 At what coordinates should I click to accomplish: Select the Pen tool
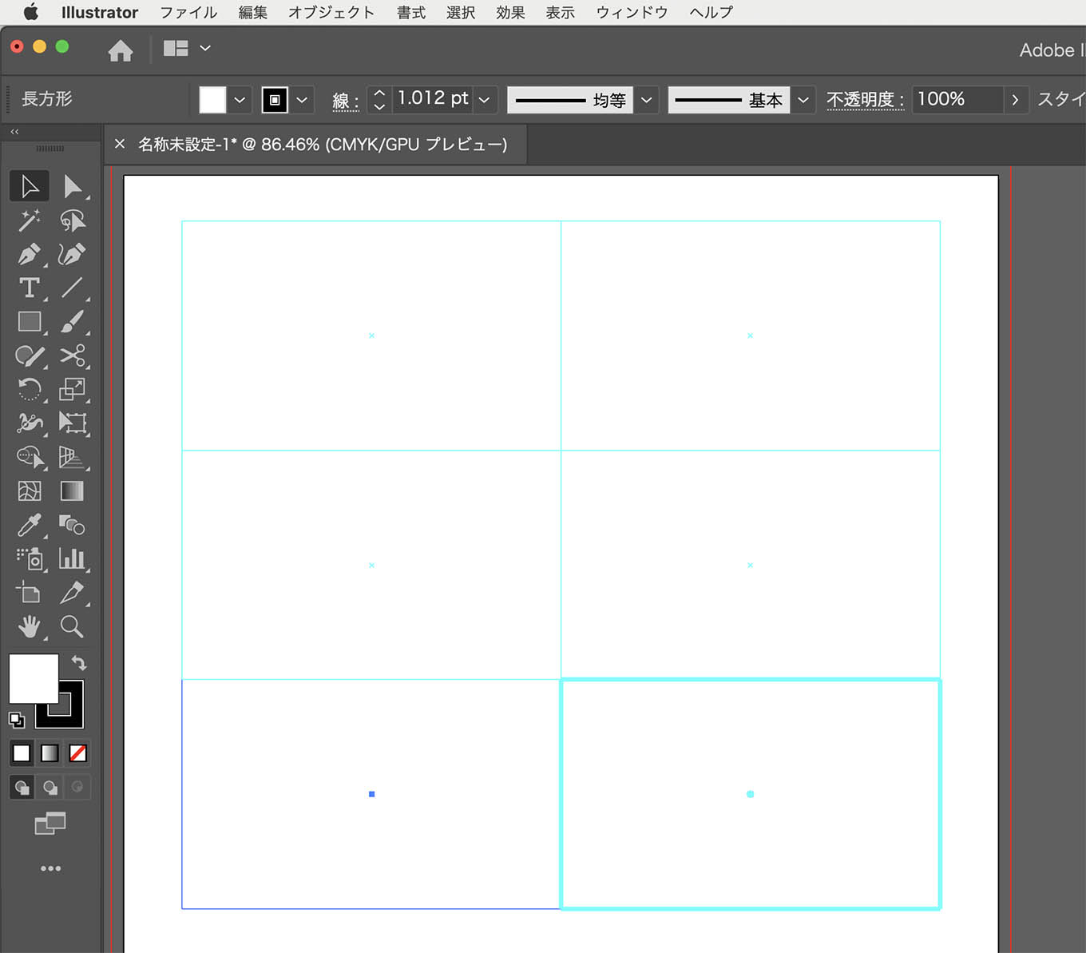(30, 254)
